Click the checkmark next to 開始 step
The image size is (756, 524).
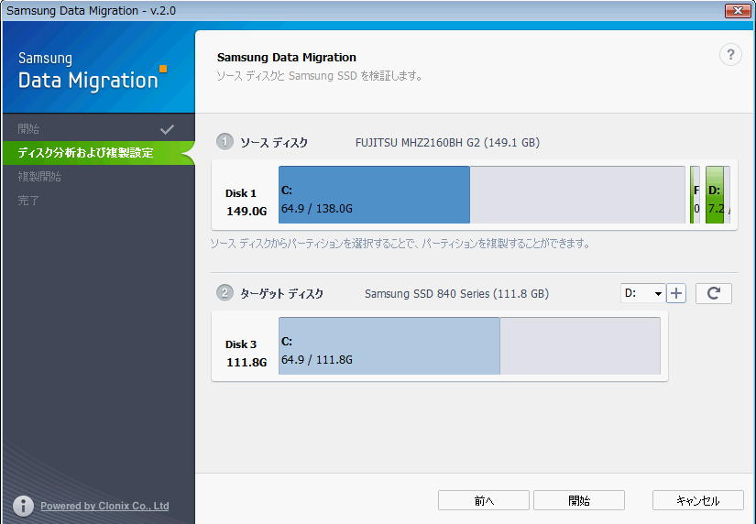167,129
